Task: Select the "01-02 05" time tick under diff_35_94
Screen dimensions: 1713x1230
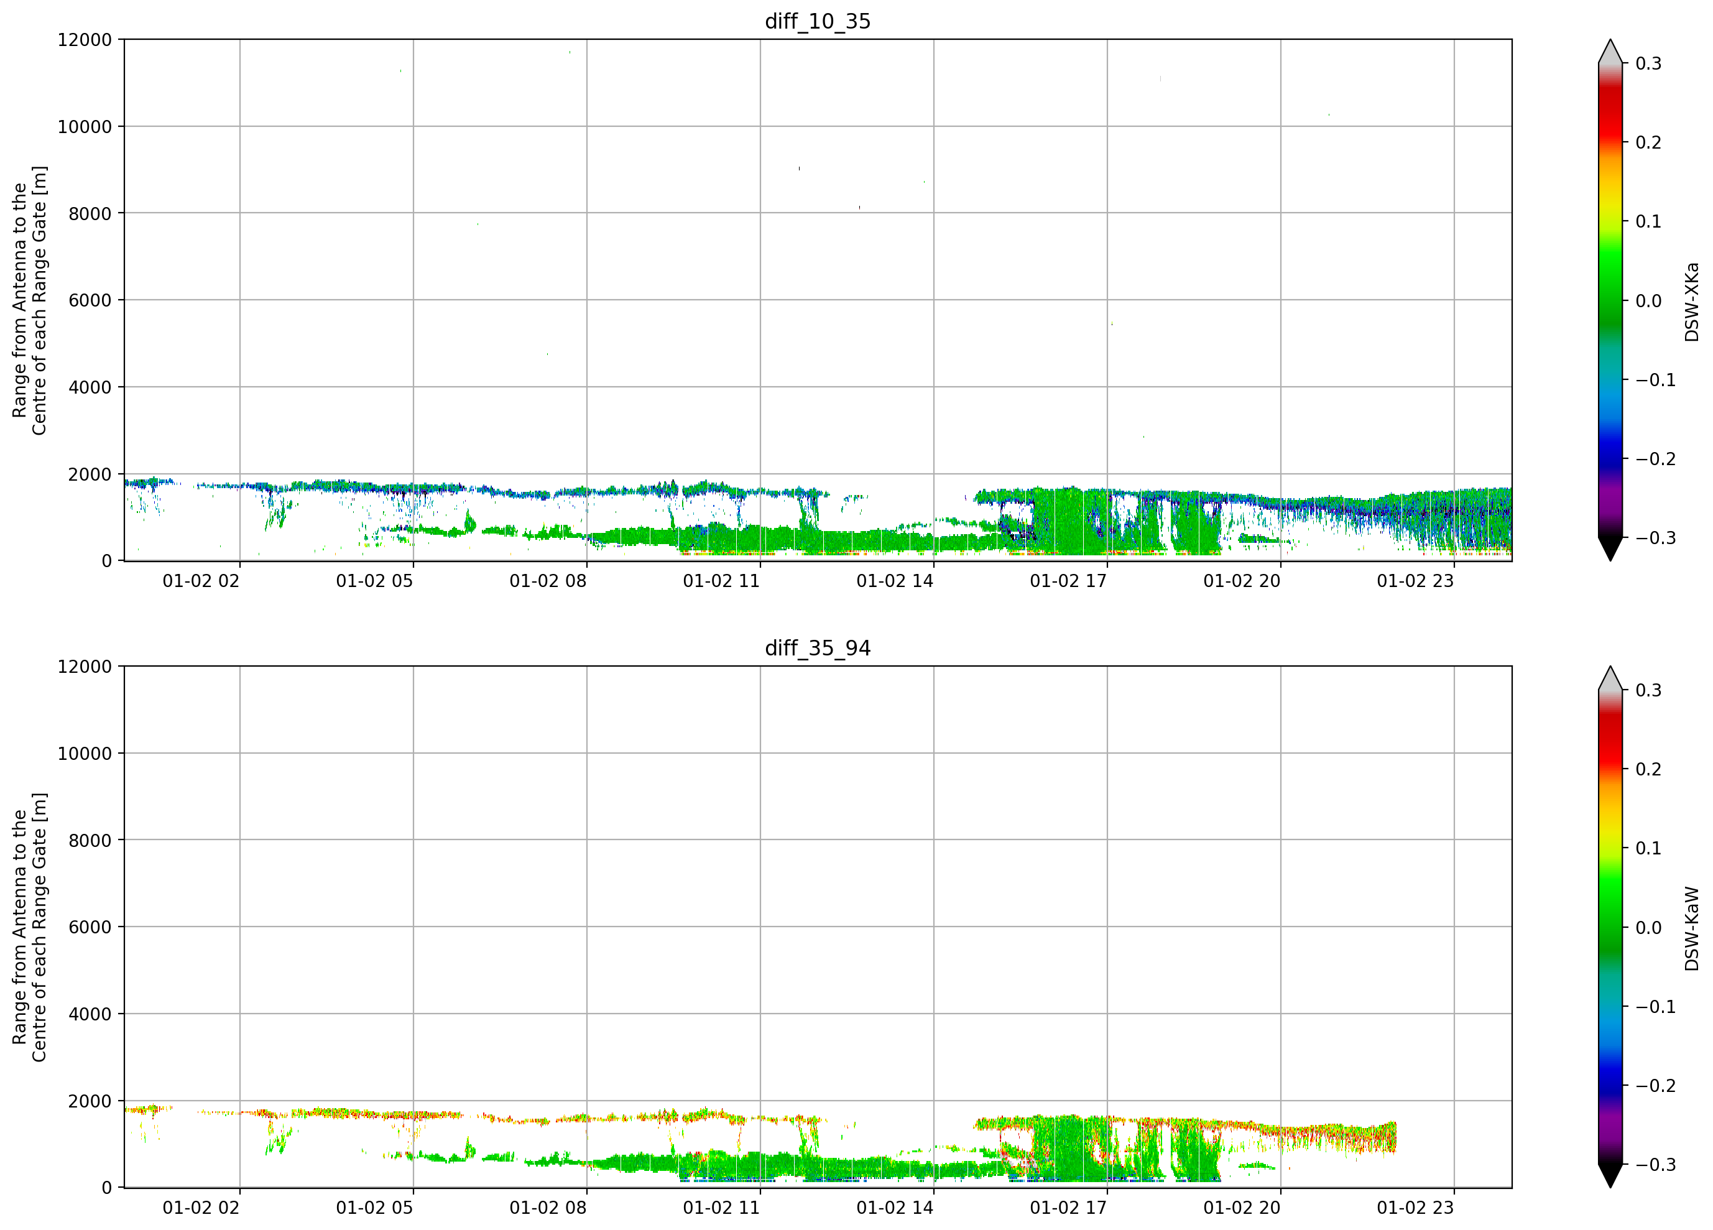Action: click(x=375, y=1208)
